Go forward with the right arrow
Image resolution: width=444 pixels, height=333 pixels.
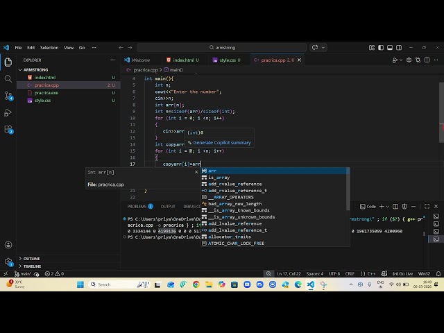pyautogui.click(x=130, y=48)
